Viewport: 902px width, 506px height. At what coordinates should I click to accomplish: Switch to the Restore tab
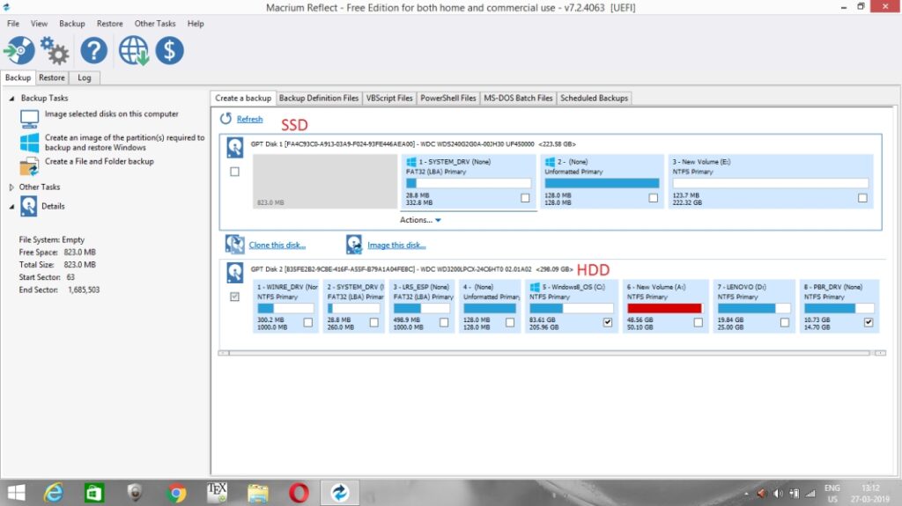coord(52,77)
